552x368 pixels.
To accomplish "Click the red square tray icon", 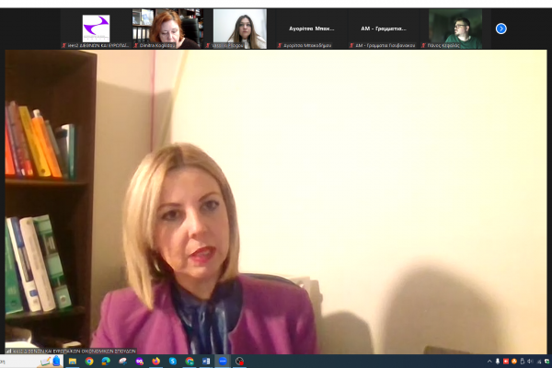I will [506, 362].
